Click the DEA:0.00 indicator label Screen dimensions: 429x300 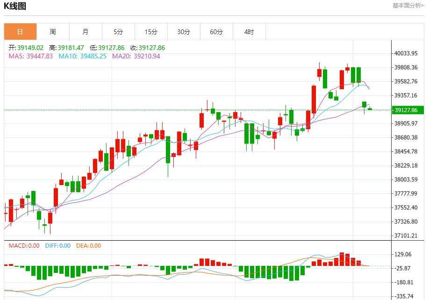pyautogui.click(x=88, y=246)
